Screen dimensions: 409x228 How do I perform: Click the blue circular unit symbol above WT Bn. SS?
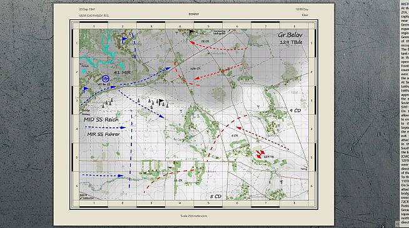[105, 78]
